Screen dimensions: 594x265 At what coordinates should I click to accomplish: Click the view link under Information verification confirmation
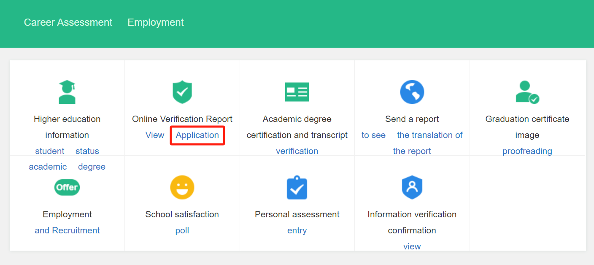point(412,246)
